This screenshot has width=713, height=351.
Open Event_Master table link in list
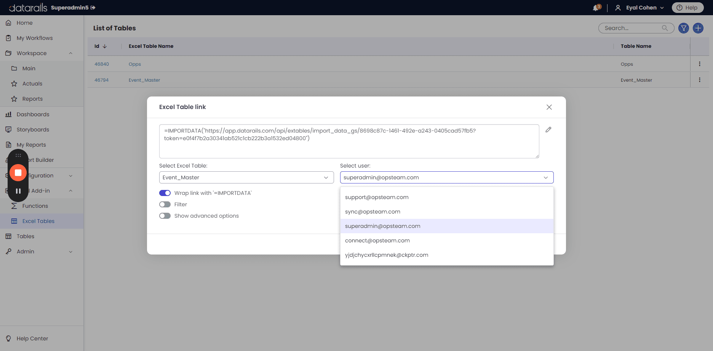[x=144, y=80]
